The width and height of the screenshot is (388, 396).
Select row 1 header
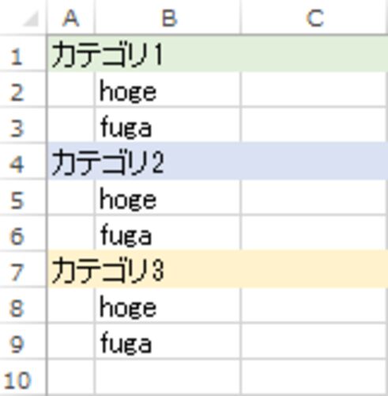click(x=23, y=54)
